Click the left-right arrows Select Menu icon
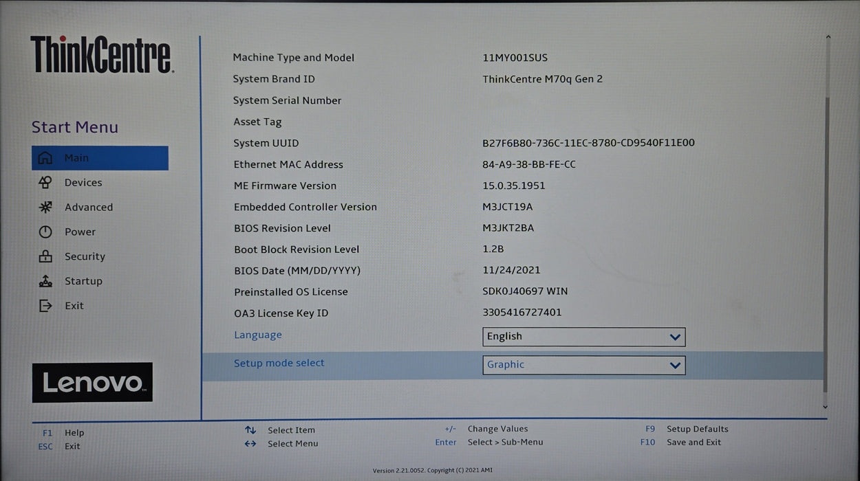Screen dimensions: 860x481 pos(250,443)
